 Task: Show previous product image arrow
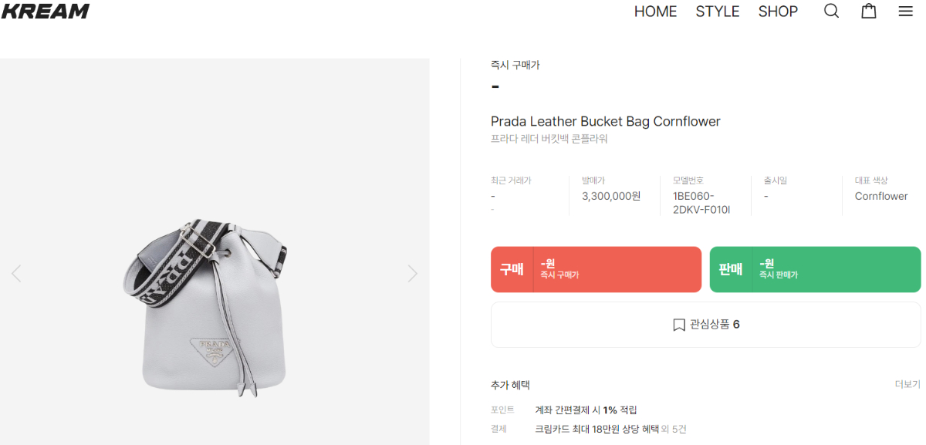pos(16,273)
